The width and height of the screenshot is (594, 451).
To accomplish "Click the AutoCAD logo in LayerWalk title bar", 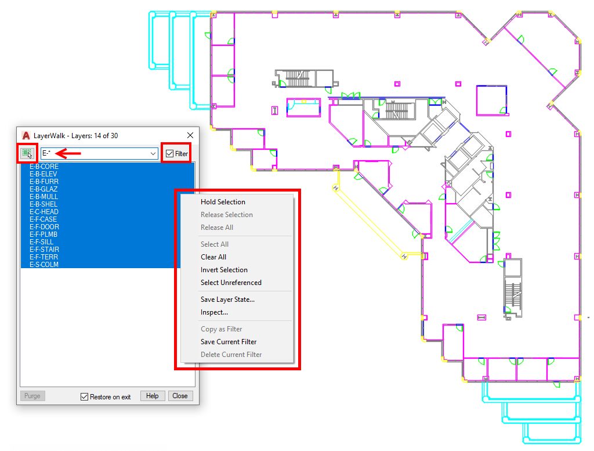I will coord(26,135).
